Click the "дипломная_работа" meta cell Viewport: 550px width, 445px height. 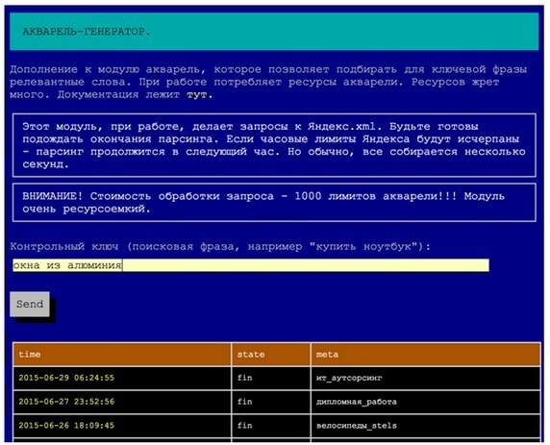(425, 402)
